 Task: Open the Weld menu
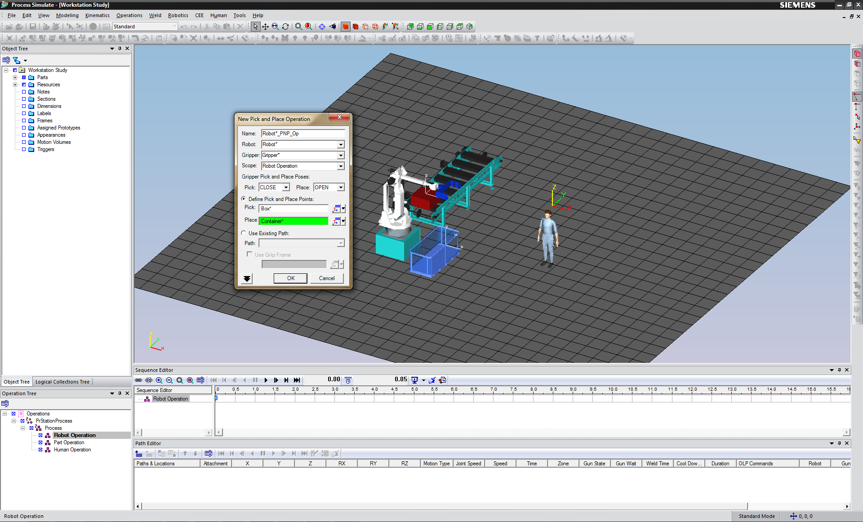[155, 15]
